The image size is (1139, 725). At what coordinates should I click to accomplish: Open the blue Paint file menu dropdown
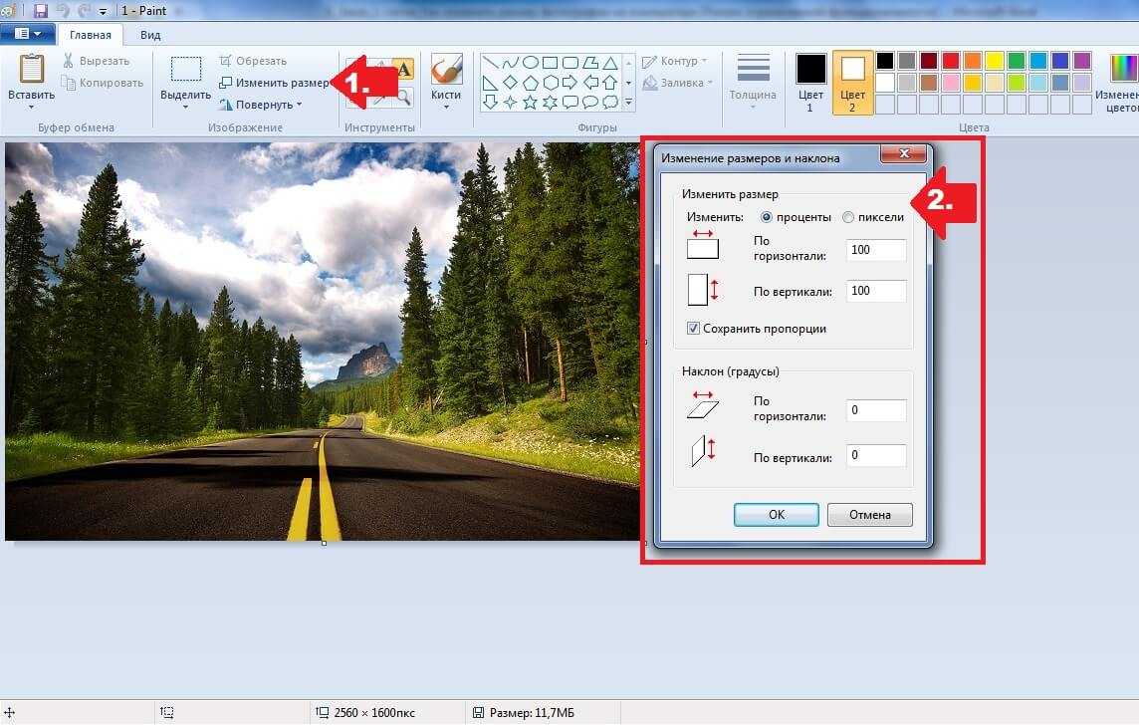point(27,34)
